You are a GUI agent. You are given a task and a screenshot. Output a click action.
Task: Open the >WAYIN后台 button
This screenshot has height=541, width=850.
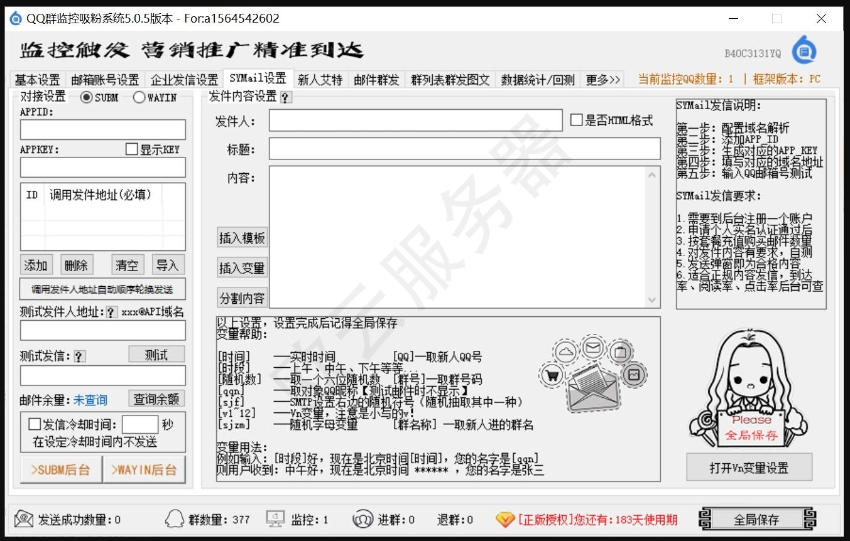click(x=144, y=469)
